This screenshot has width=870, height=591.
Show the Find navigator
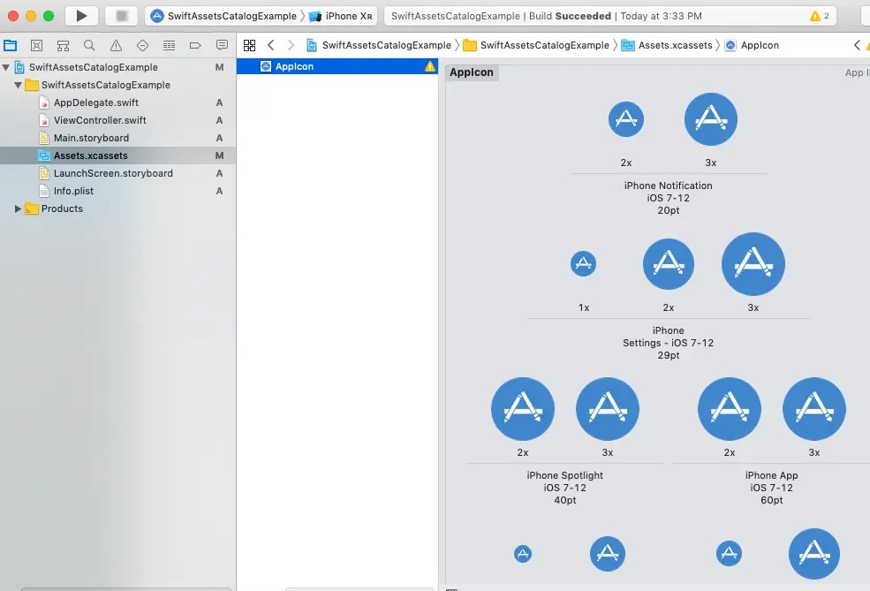[x=89, y=46]
